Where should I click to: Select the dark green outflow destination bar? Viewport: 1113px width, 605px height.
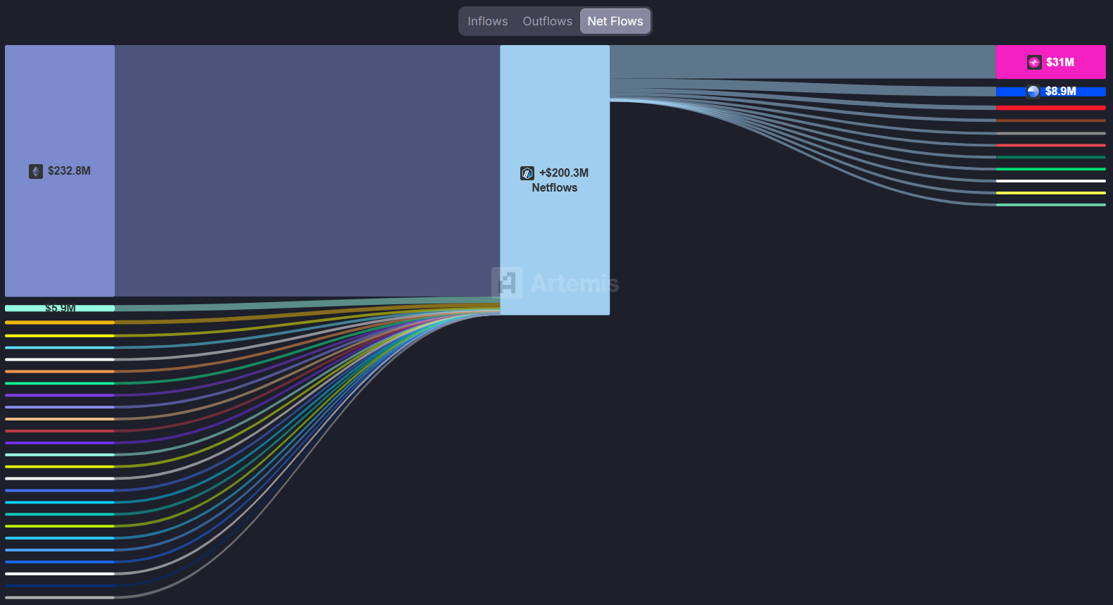1051,157
